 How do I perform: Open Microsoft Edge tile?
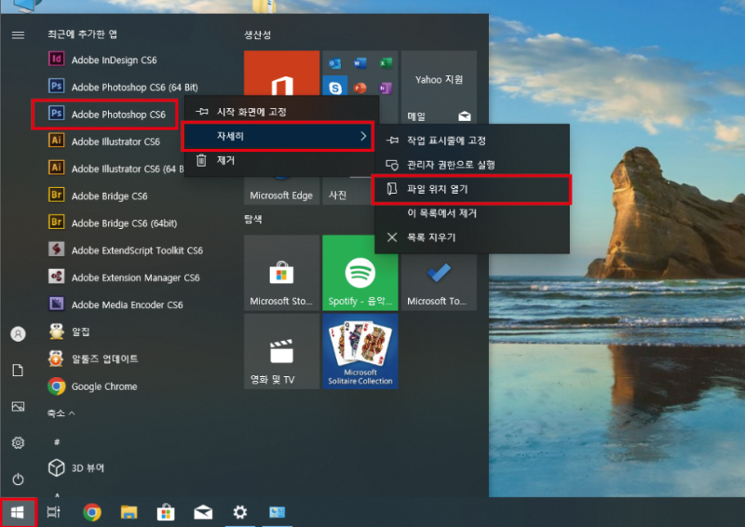pyautogui.click(x=281, y=190)
